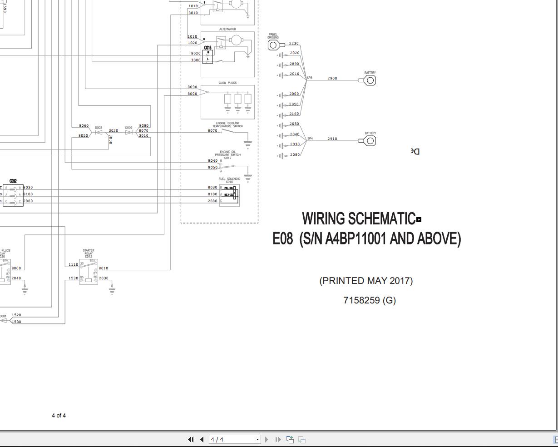Click the C015 connector label

(x=207, y=48)
